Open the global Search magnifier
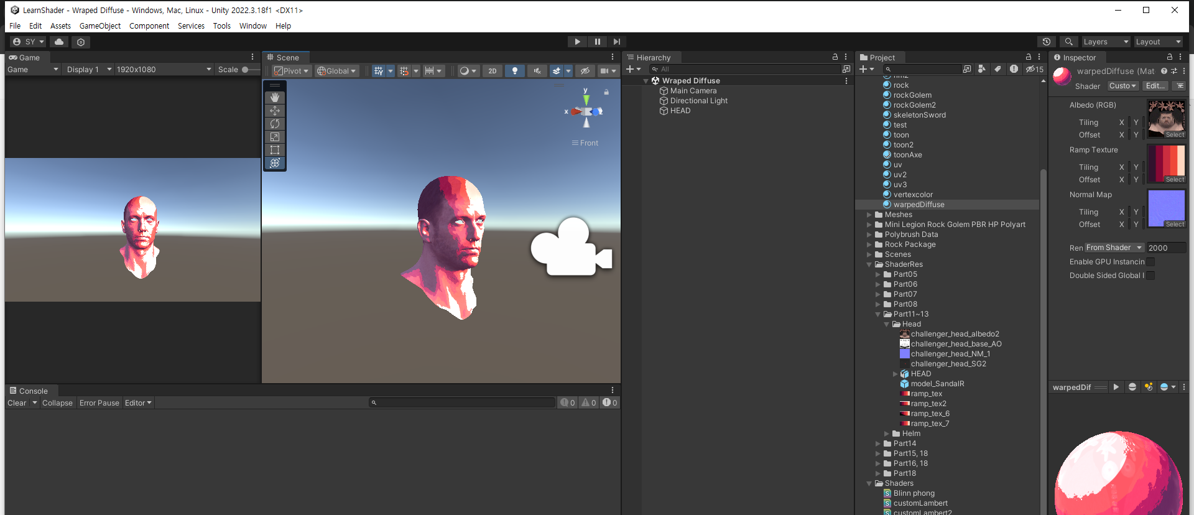The width and height of the screenshot is (1194, 515). pyautogui.click(x=1068, y=42)
